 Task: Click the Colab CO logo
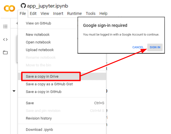(x=9, y=8)
